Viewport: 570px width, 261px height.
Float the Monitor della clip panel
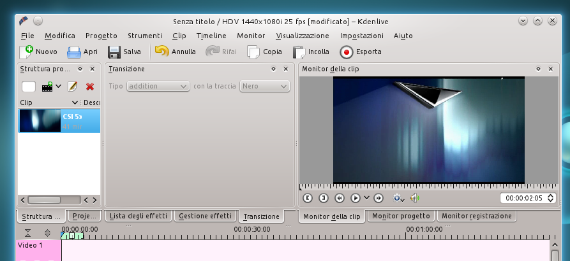535,69
